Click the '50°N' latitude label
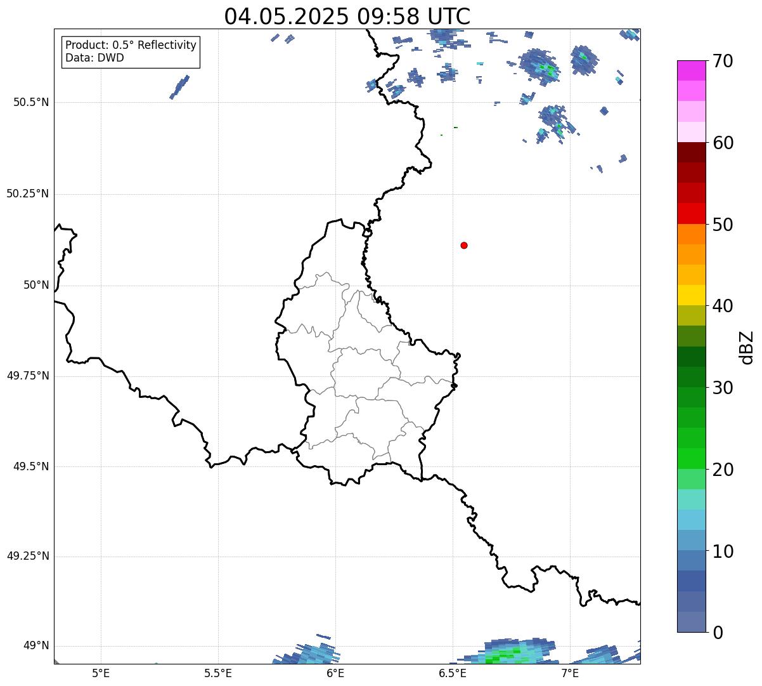Image resolution: width=762 pixels, height=686 pixels. click(x=36, y=285)
